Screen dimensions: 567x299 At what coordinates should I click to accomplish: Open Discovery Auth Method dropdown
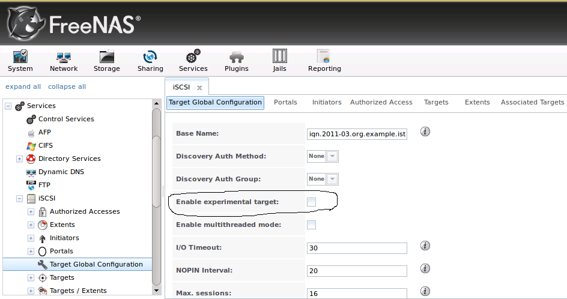[x=332, y=156]
